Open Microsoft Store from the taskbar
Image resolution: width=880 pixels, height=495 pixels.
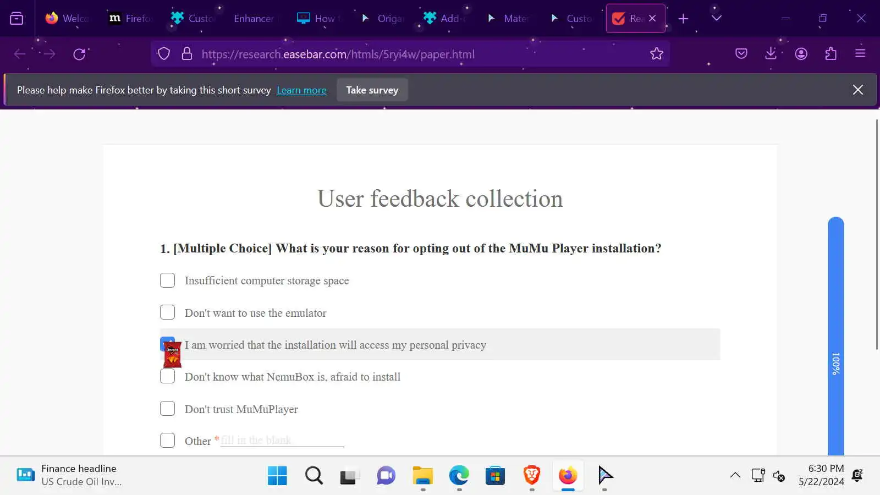pos(495,476)
